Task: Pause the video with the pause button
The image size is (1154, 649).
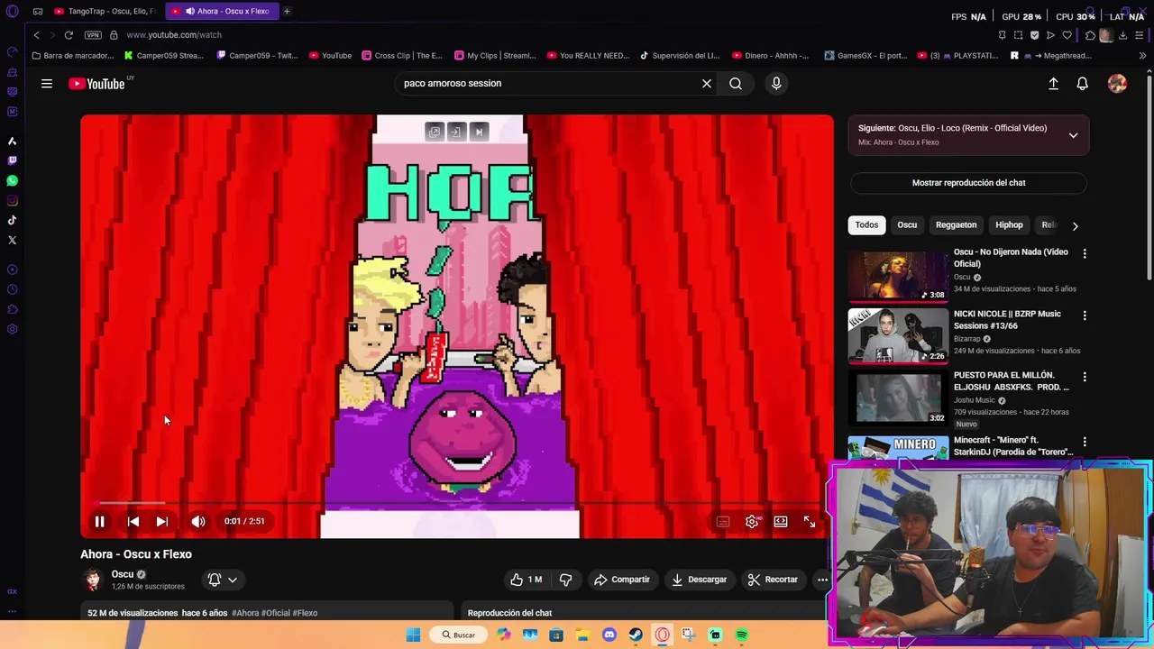Action: click(100, 521)
